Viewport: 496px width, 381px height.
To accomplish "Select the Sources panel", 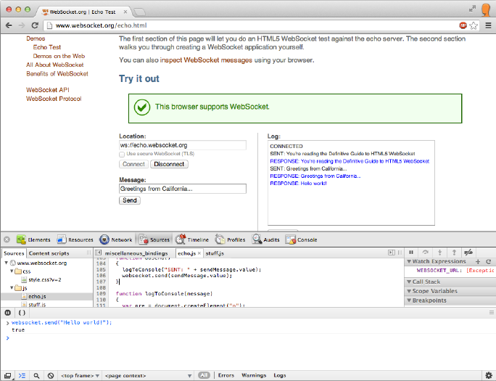I will [x=154, y=239].
